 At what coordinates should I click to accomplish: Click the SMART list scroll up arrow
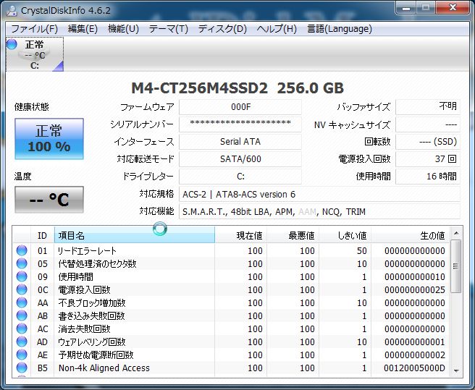pyautogui.click(x=456, y=233)
